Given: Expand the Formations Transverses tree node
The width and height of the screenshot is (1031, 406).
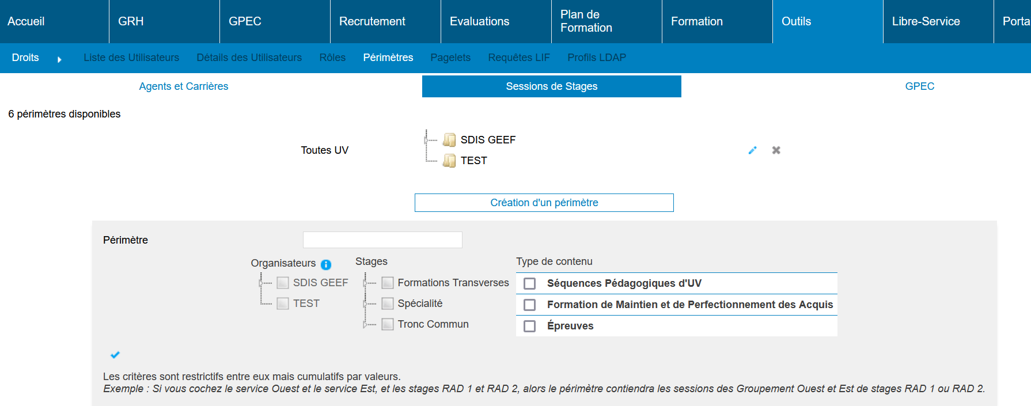Looking at the screenshot, I should tap(365, 283).
